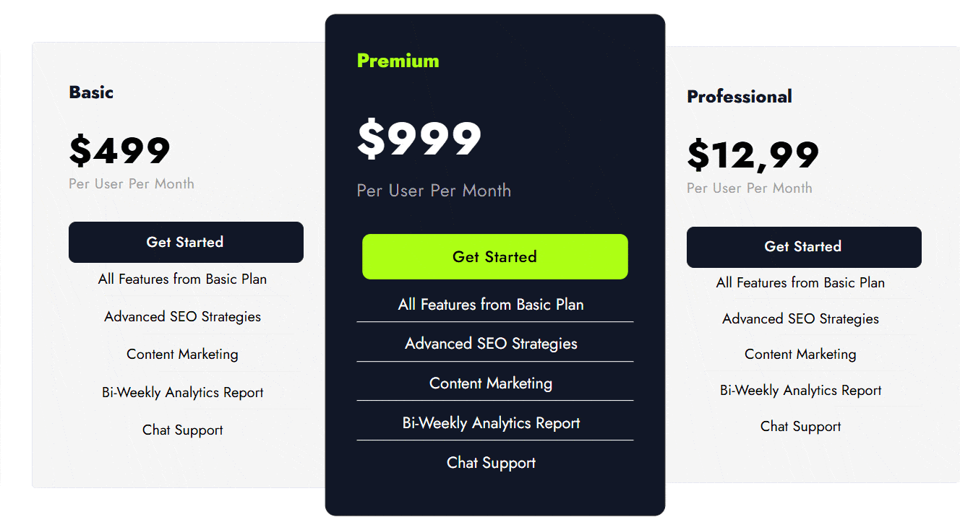Select the green Premium plan title

point(398,61)
